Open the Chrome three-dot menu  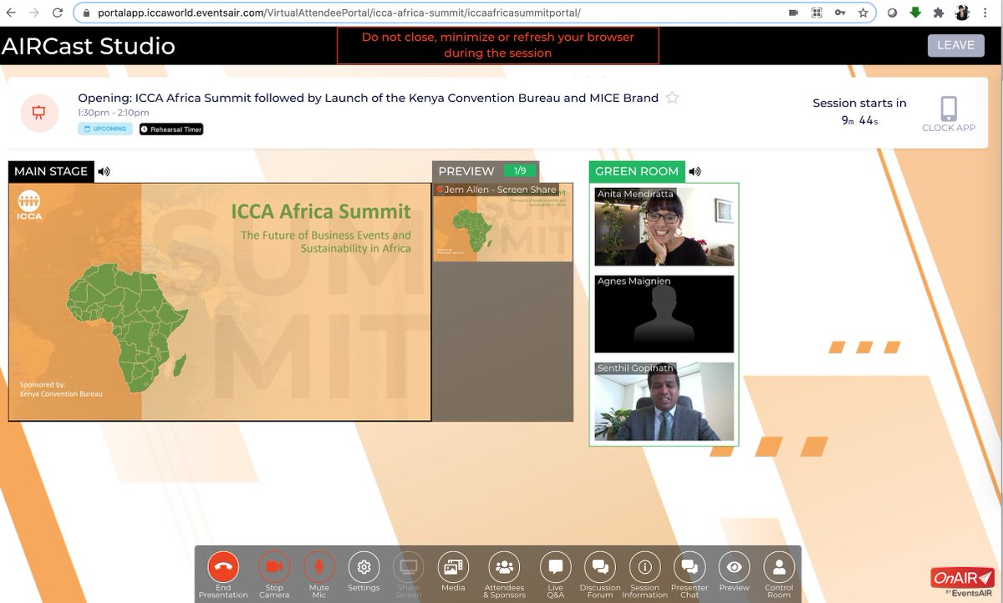[986, 13]
